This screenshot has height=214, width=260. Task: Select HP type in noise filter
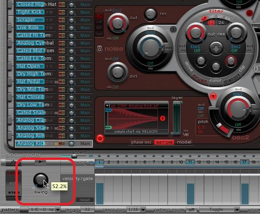pos(99,22)
